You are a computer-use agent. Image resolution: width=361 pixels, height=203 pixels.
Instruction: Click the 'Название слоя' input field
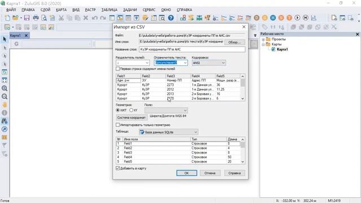click(192, 50)
